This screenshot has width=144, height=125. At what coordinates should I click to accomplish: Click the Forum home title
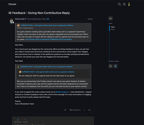click(x=12, y=4)
